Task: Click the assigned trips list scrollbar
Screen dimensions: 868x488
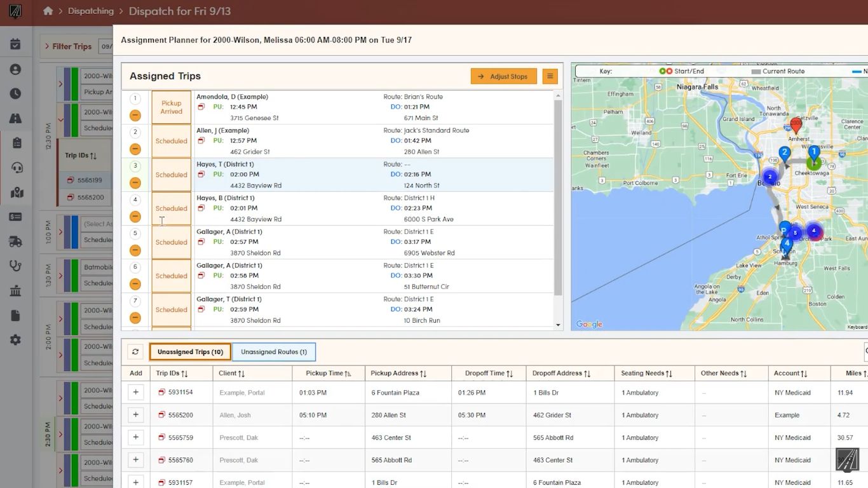Action: point(558,197)
